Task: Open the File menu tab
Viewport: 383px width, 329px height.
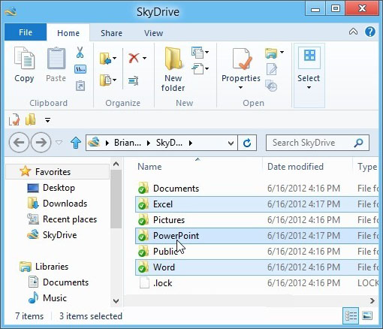Action: [x=26, y=32]
